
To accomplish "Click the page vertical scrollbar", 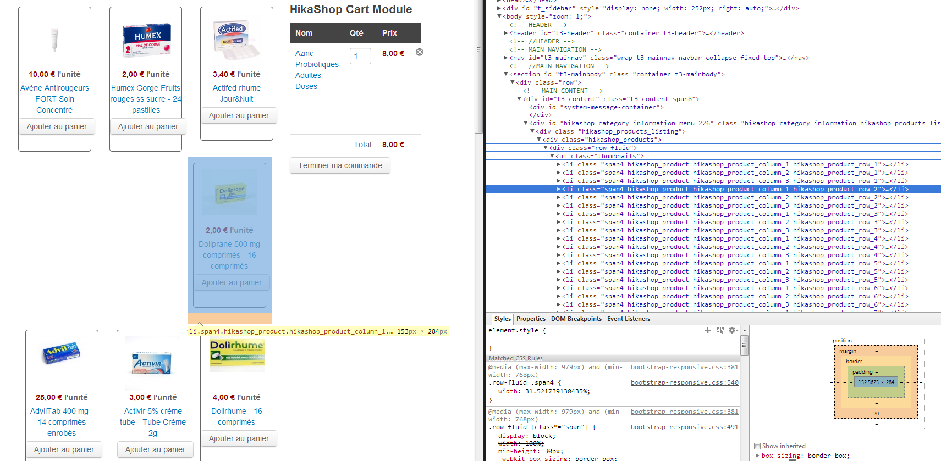I will click(x=478, y=66).
